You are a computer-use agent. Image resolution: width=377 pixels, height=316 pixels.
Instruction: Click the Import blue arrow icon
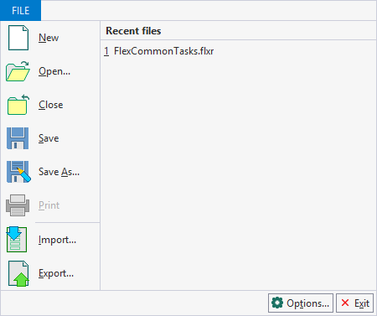17,240
